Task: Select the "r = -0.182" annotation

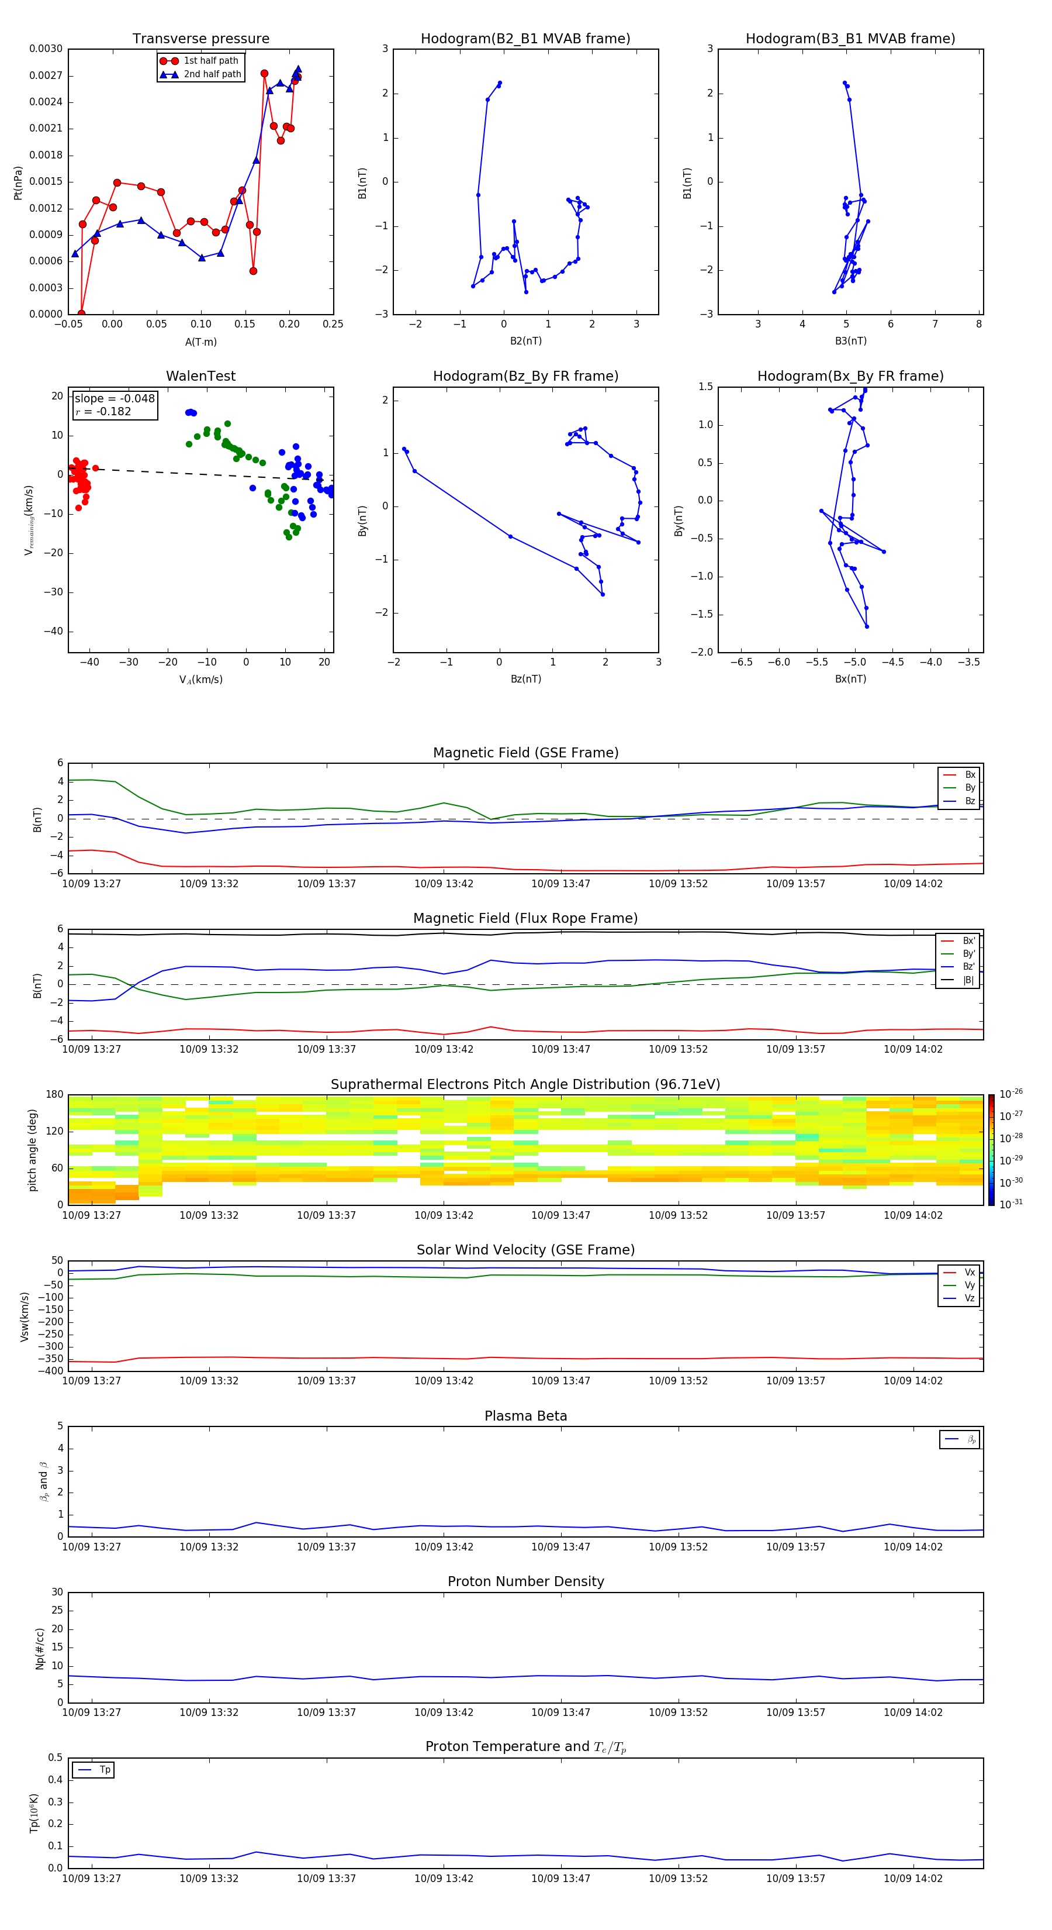Action: (x=103, y=411)
